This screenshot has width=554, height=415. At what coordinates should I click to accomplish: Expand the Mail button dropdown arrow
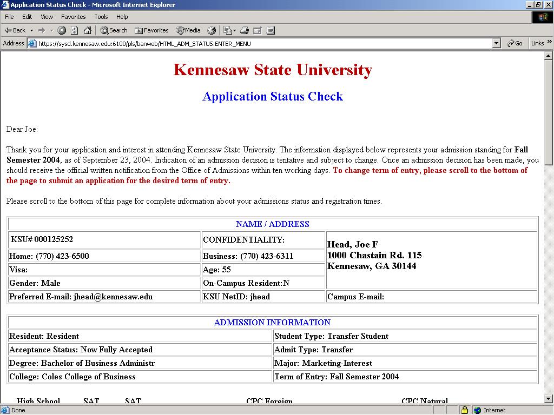[235, 30]
